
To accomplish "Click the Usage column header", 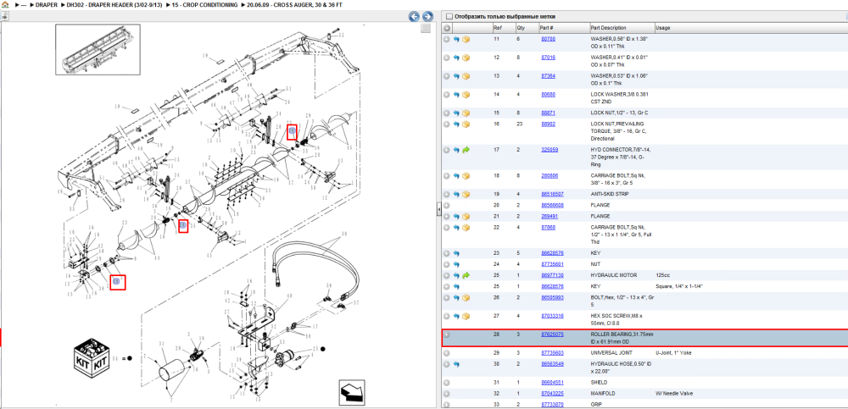I will tap(663, 28).
